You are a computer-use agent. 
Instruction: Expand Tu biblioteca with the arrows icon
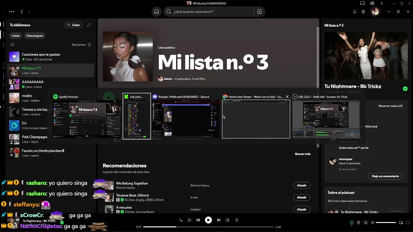coord(89,25)
